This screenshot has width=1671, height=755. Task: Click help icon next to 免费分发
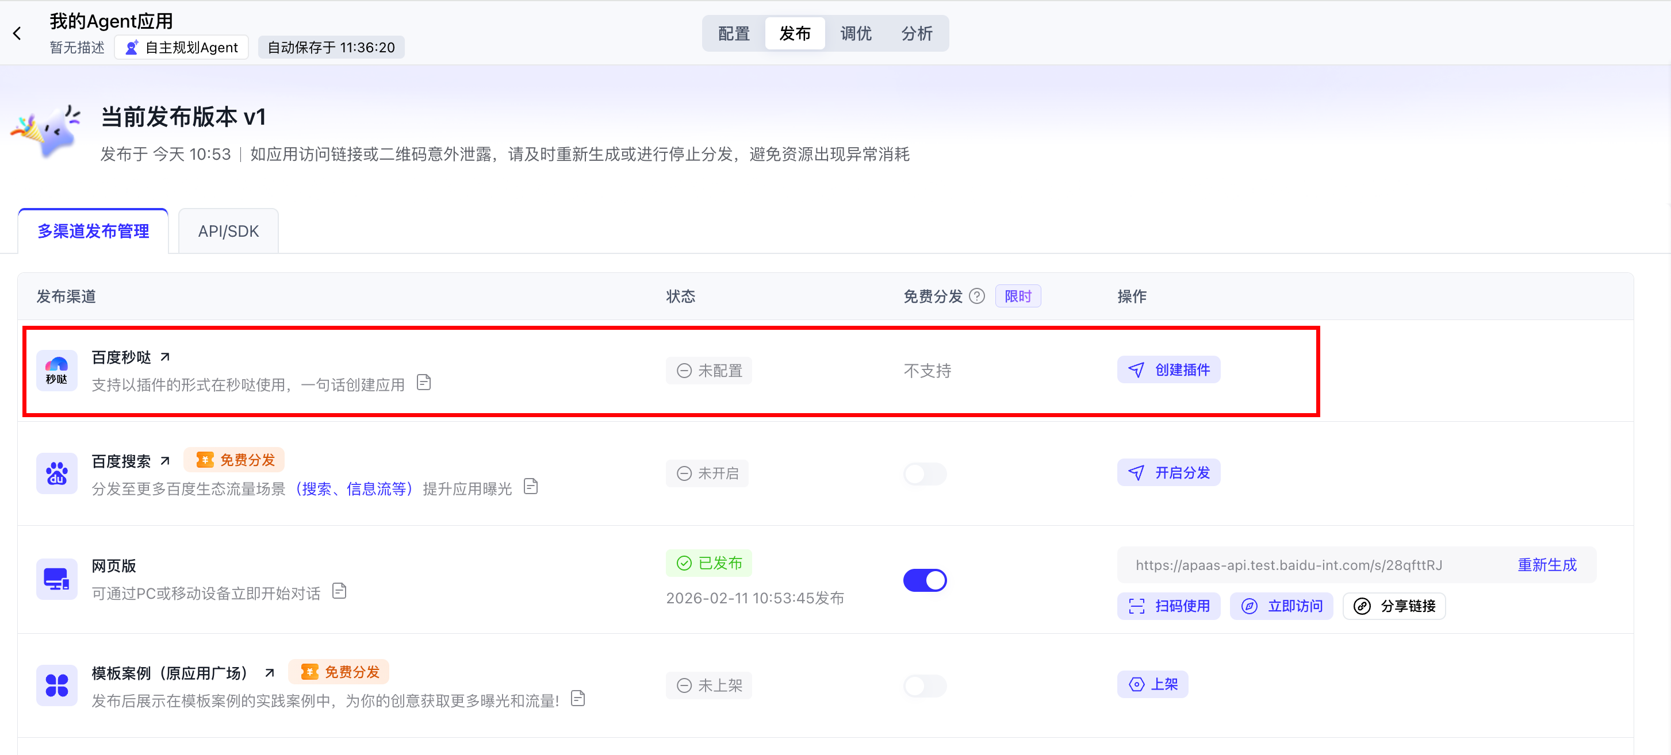pyautogui.click(x=976, y=296)
